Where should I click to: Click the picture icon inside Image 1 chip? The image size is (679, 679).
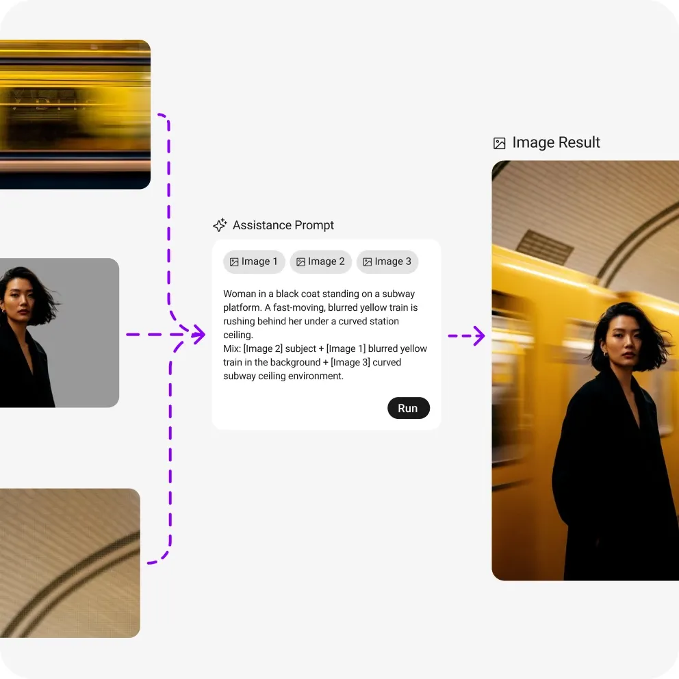point(234,262)
